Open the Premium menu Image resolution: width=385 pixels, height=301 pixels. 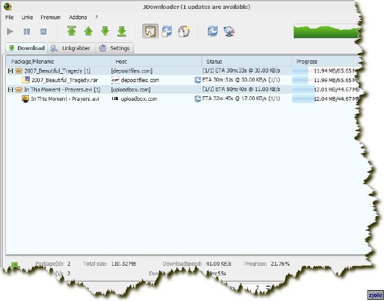click(51, 17)
